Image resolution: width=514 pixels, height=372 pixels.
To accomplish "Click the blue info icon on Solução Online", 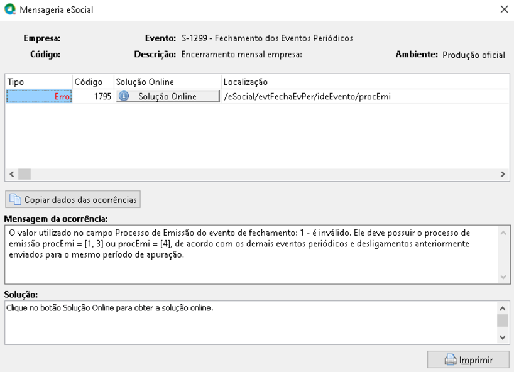I will pyautogui.click(x=124, y=96).
